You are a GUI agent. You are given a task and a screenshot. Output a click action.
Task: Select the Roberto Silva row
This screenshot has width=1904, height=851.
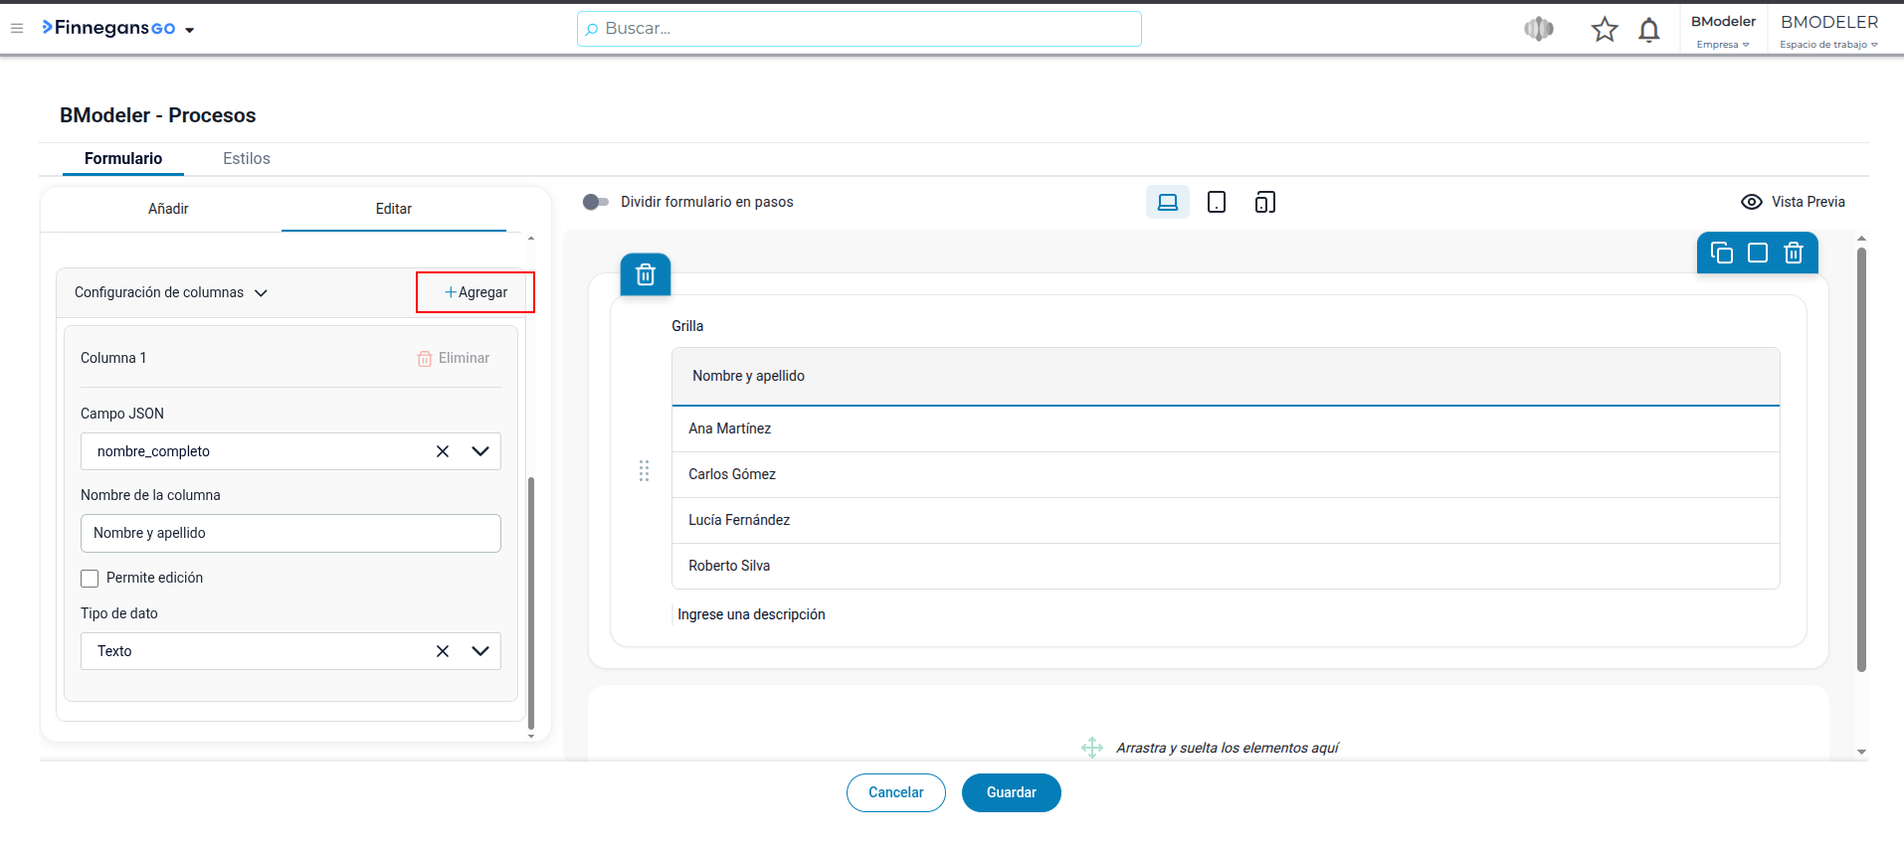(1226, 566)
